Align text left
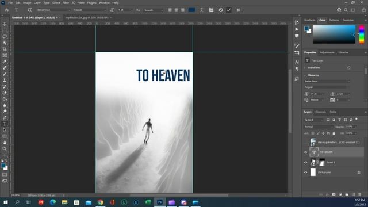This screenshot has height=207, width=368. [170, 10]
